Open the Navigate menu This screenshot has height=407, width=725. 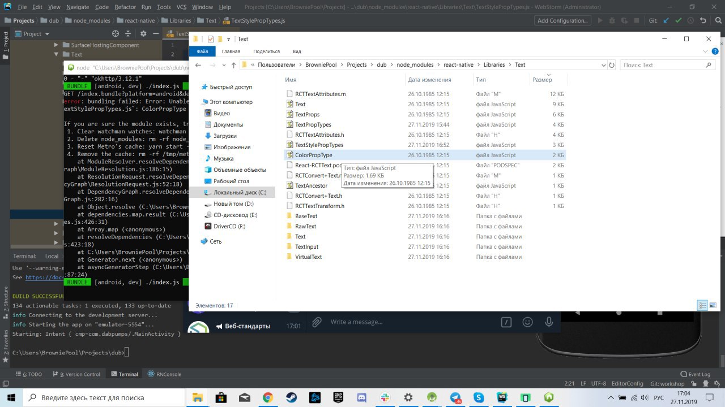[77, 7]
